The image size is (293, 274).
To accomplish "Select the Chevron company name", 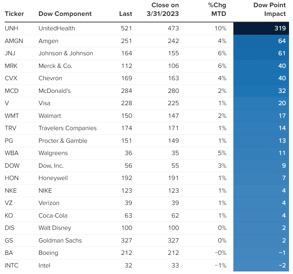I will pos(50,78).
